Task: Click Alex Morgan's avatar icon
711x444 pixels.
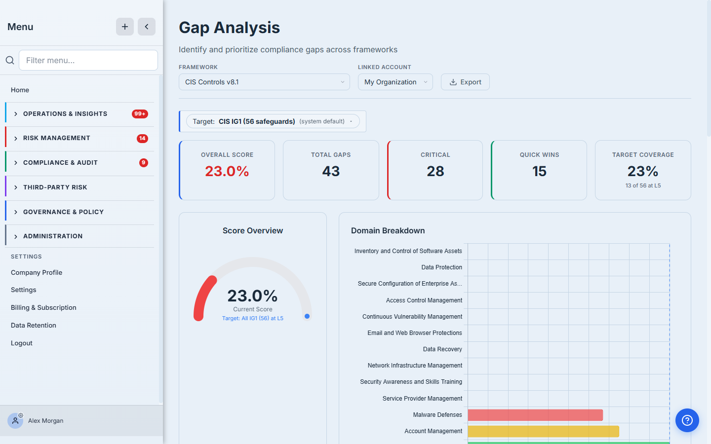Action: [x=15, y=421]
